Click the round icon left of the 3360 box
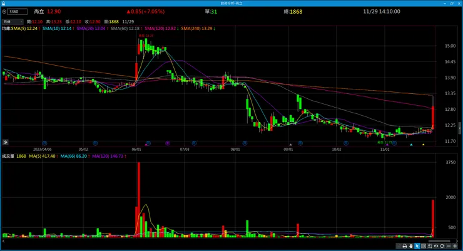This screenshot has height=251, width=463. pos(4,11)
